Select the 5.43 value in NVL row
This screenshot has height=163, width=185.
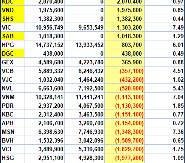coord(165,88)
